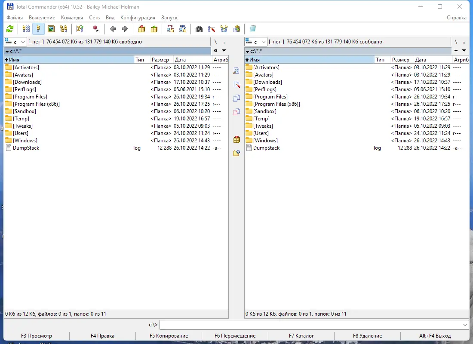Open the URL new connection icon
This screenshot has height=344, width=473.
point(183,29)
